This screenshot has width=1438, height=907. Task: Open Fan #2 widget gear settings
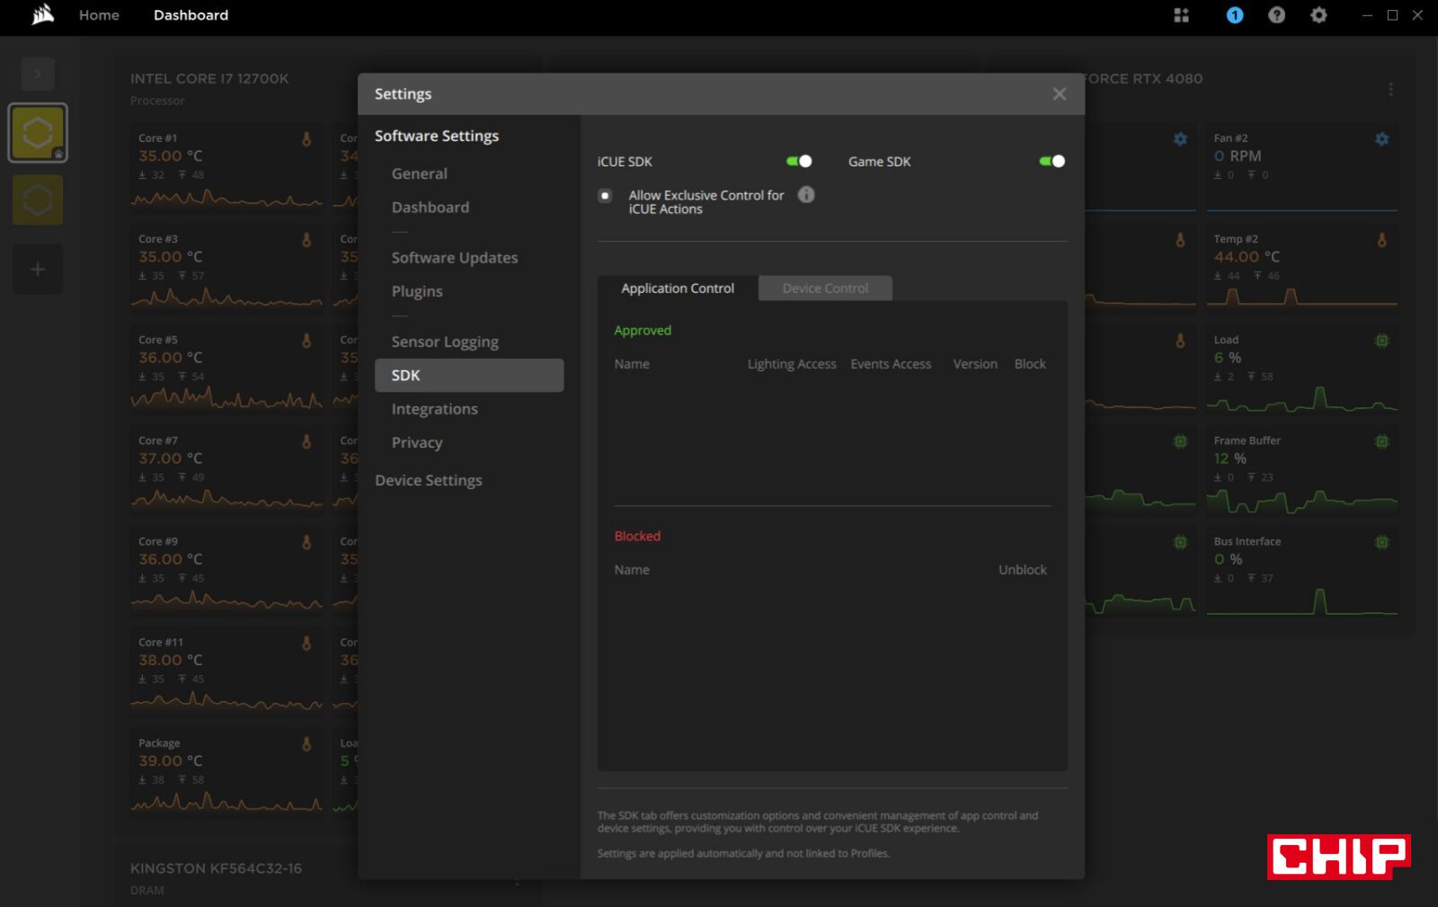(x=1382, y=138)
